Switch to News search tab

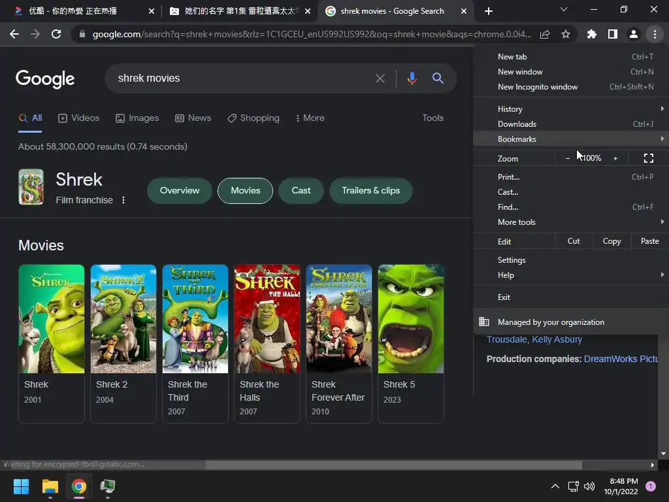pos(193,118)
